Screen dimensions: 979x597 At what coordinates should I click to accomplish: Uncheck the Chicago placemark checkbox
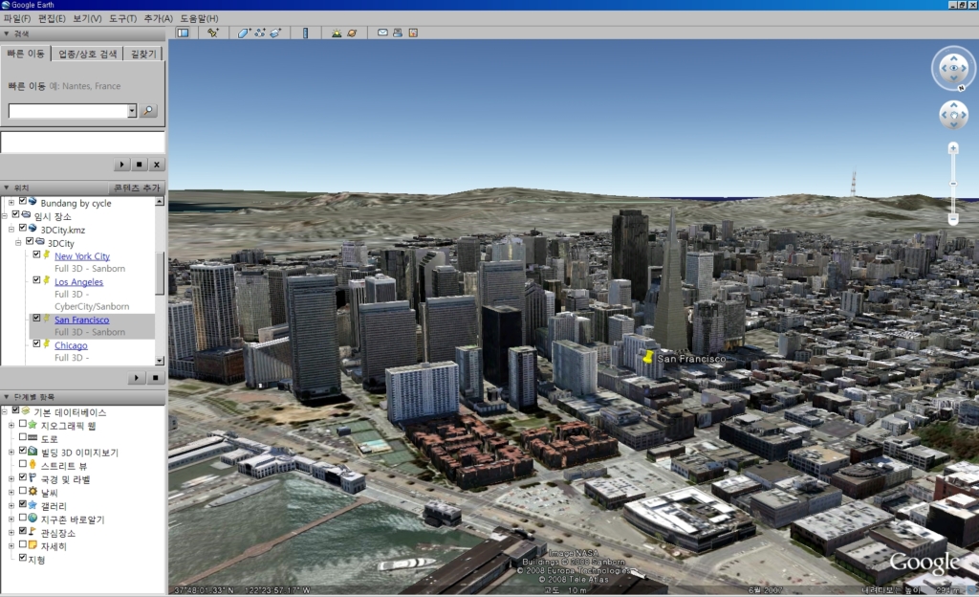click(36, 344)
